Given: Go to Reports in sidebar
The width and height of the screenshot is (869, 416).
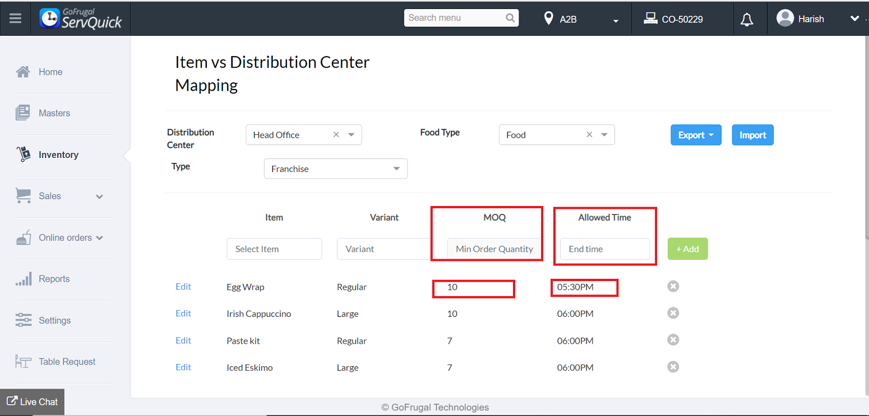Looking at the screenshot, I should (54, 279).
